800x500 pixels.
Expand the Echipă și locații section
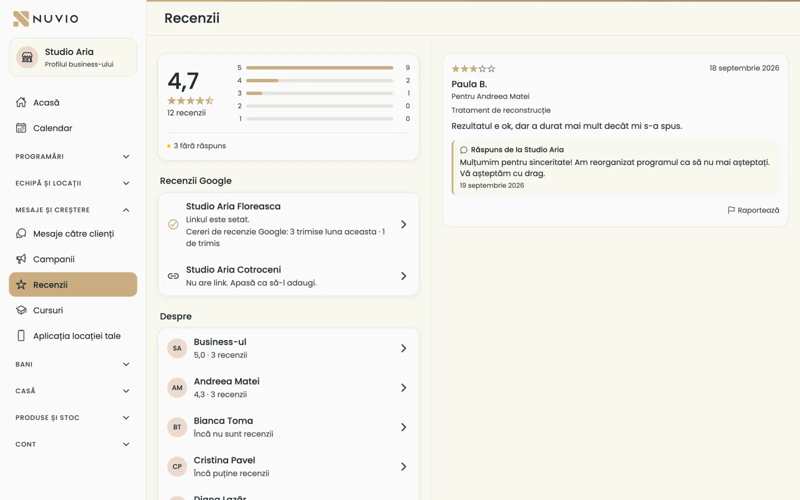click(x=73, y=183)
